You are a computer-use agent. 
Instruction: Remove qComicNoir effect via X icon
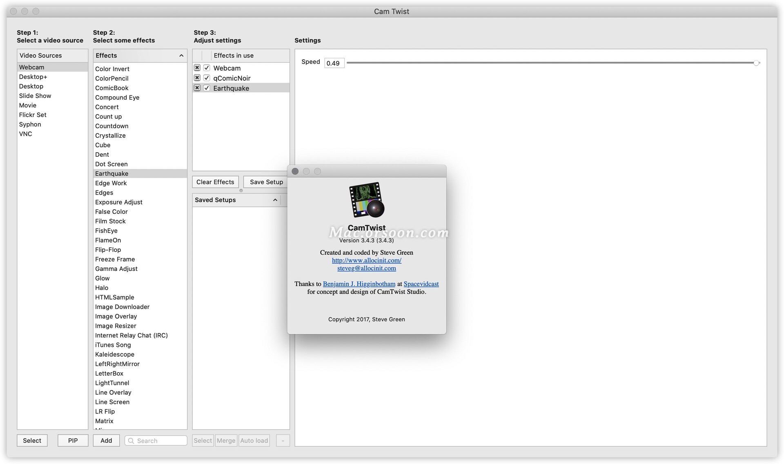[x=197, y=78]
